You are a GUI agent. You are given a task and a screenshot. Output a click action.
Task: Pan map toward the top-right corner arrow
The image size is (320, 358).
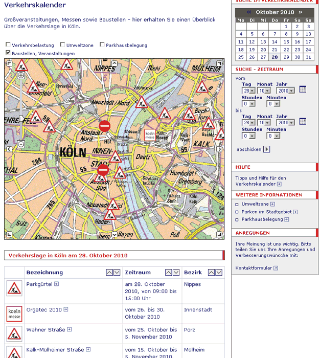[219, 63]
